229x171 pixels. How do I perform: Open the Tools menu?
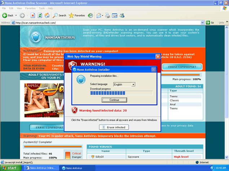click(x=42, y=8)
